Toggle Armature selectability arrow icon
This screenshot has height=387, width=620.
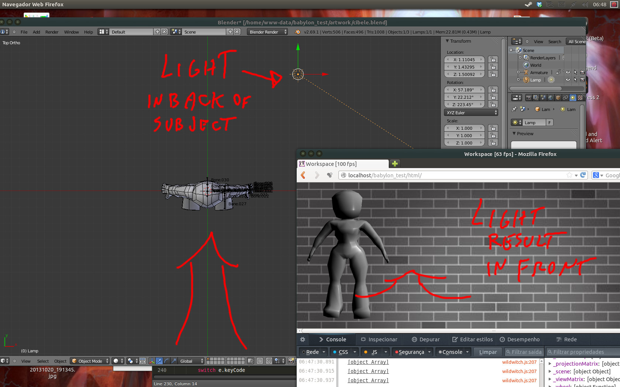(575, 72)
